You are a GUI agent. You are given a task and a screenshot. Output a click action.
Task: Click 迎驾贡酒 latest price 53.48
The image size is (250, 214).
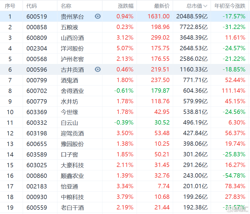162,133
